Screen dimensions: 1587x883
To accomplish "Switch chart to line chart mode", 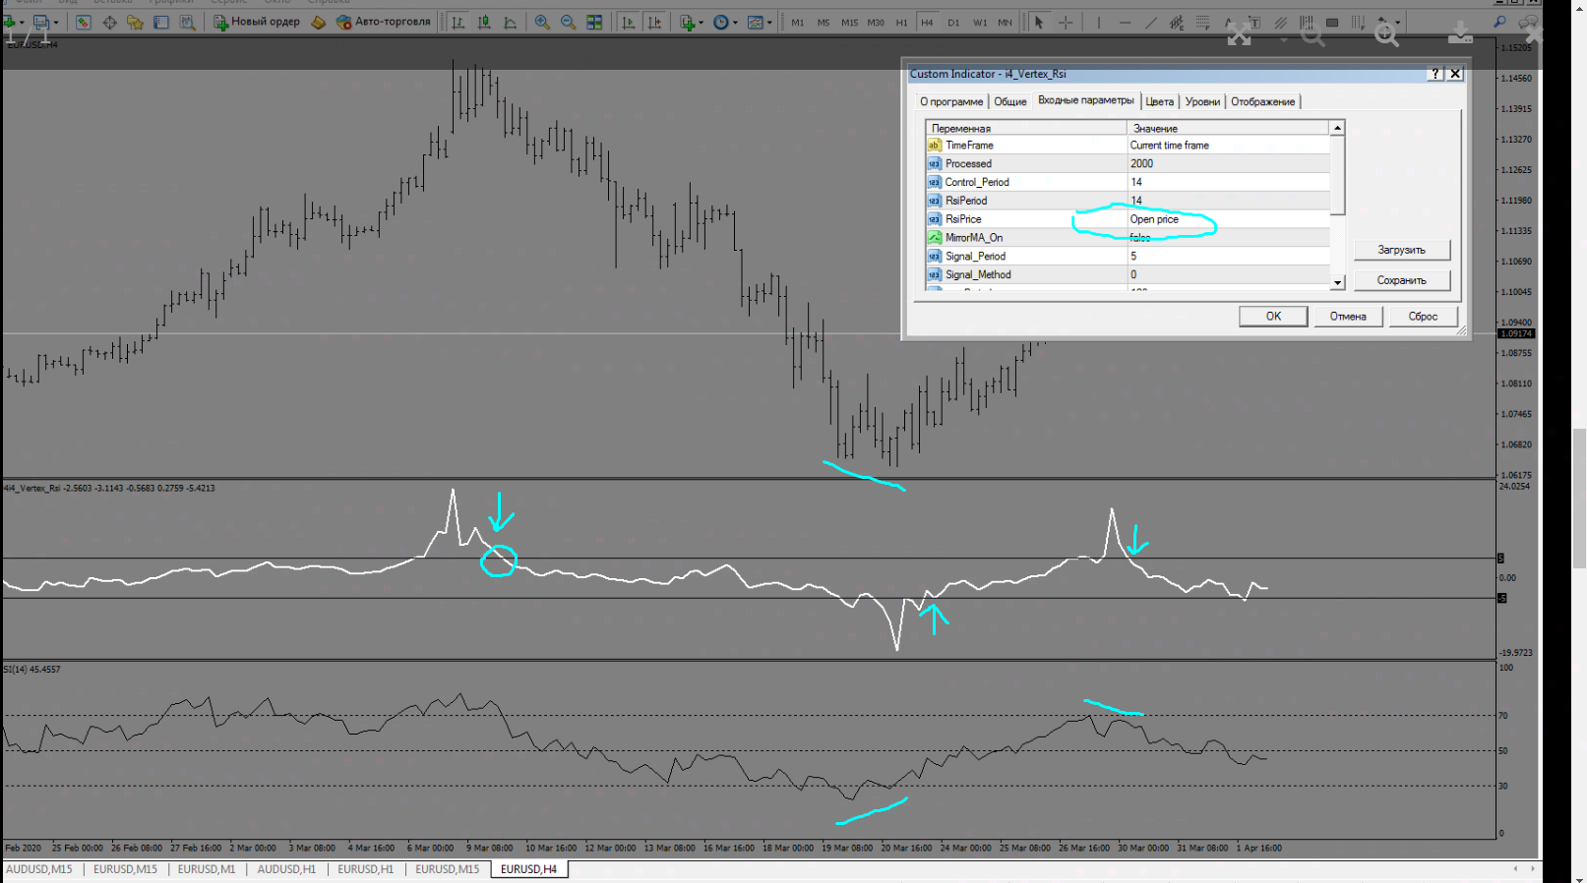I will [x=510, y=22].
